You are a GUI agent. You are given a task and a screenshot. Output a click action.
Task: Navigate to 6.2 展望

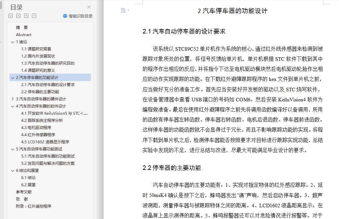(x=28, y=185)
